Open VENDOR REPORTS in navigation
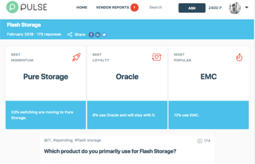This screenshot has width=255, height=164. coord(112,7)
